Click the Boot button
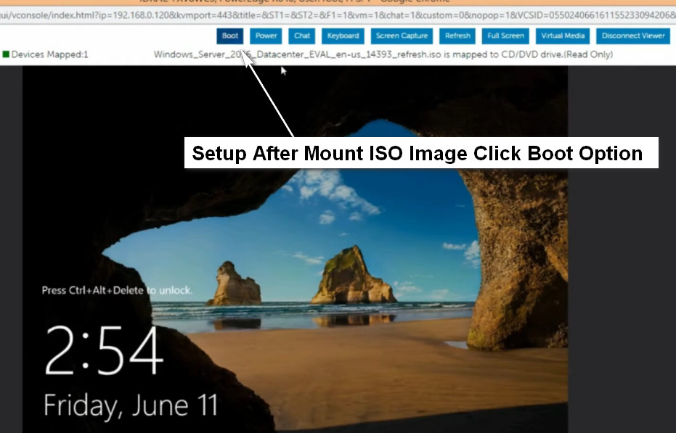This screenshot has width=676, height=433. [x=229, y=36]
